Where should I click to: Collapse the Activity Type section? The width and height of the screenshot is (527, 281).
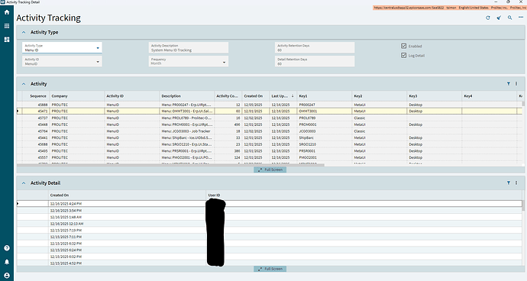24,32
